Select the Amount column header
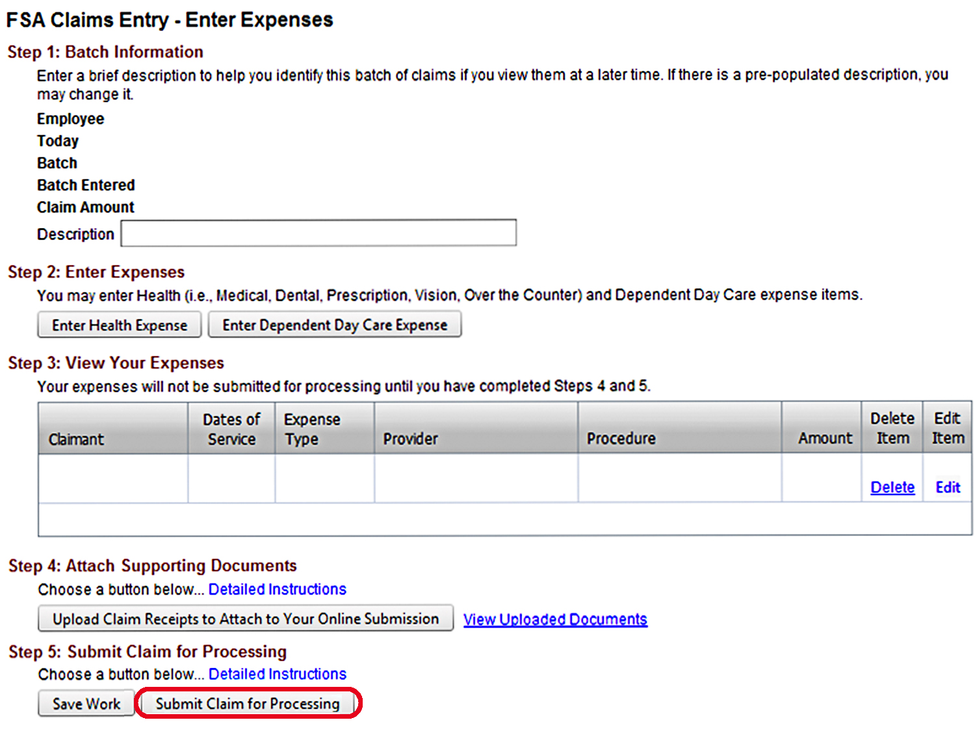 point(822,428)
